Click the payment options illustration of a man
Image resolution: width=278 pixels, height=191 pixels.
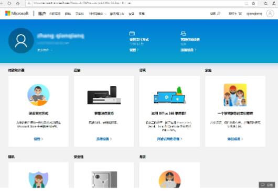click(x=38, y=95)
